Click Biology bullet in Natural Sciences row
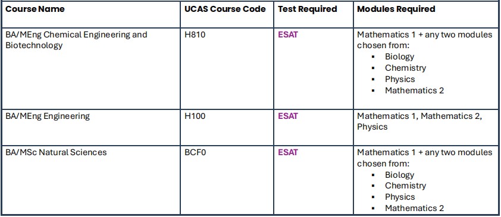 pos(399,175)
